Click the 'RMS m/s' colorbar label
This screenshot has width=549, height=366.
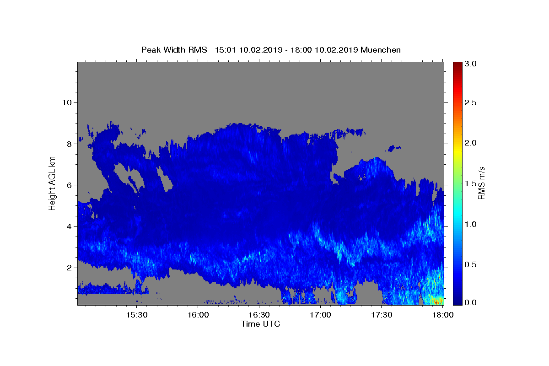pos(481,183)
